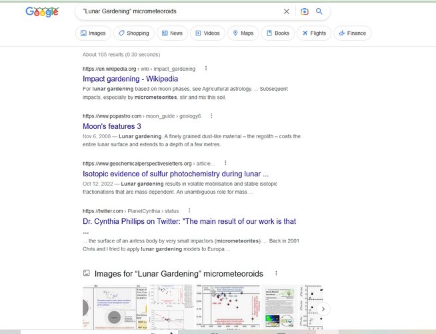Switch to the Books tab
The image size is (436, 334).
point(278,33)
